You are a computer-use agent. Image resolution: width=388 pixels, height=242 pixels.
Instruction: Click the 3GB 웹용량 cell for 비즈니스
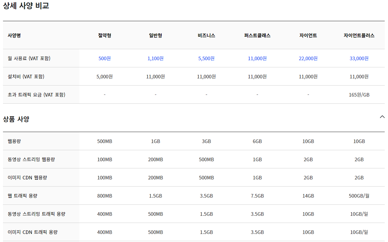point(206,141)
